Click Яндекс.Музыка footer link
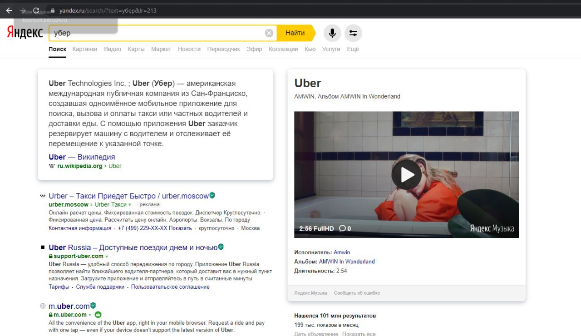The image size is (581, 336). (x=310, y=293)
